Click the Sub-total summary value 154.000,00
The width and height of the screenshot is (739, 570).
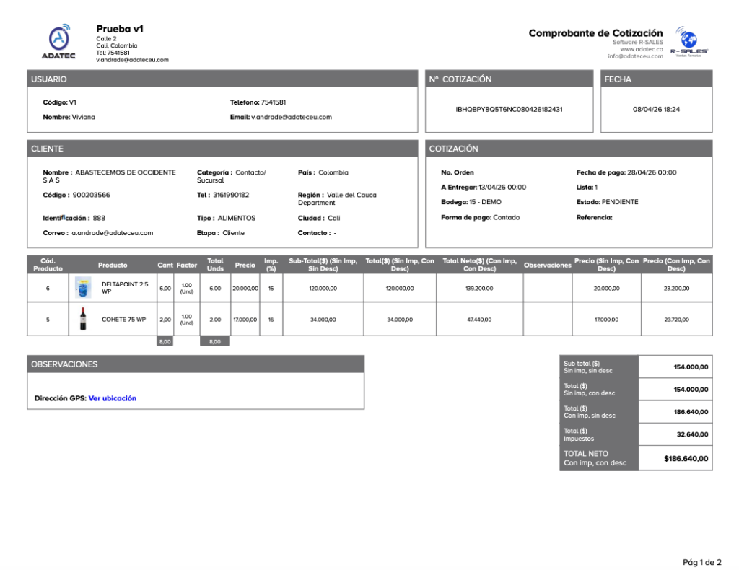click(691, 367)
